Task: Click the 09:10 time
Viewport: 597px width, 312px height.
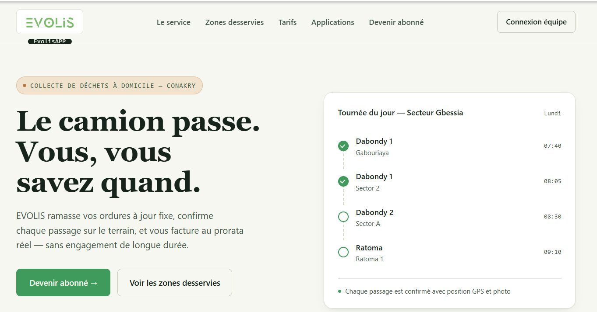Action: pyautogui.click(x=553, y=252)
